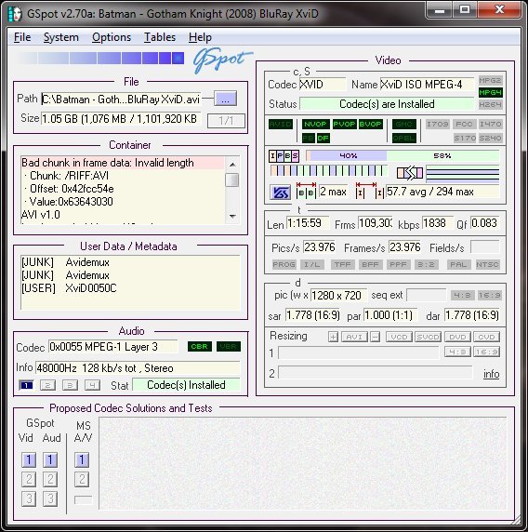The width and height of the screenshot is (528, 532).
Task: Click the DVD resizing button
Action: 457,337
